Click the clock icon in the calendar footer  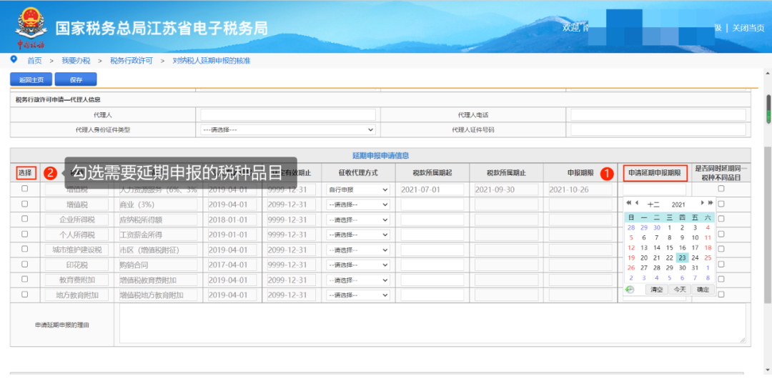tap(629, 290)
